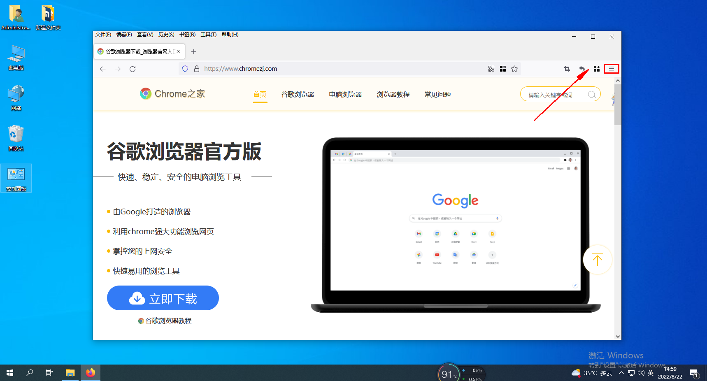
Task: Open the 谷歌浏览器教程 link below download
Action: 165,321
